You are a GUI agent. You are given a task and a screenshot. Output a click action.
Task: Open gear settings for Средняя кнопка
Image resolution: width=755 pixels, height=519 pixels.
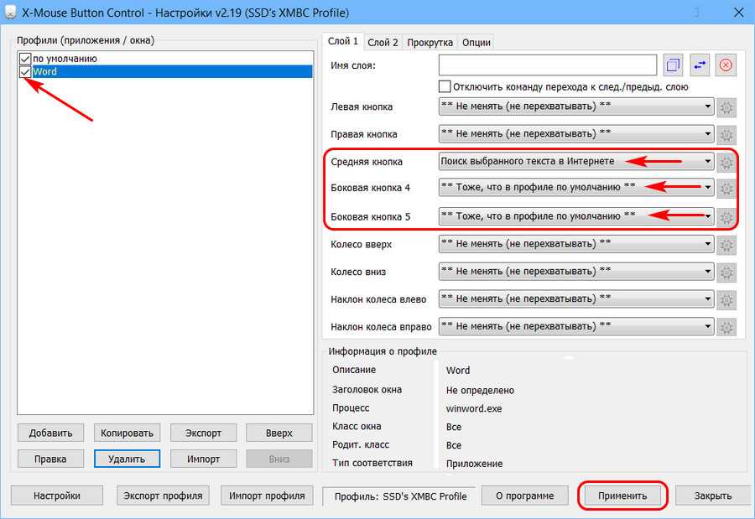(x=726, y=163)
